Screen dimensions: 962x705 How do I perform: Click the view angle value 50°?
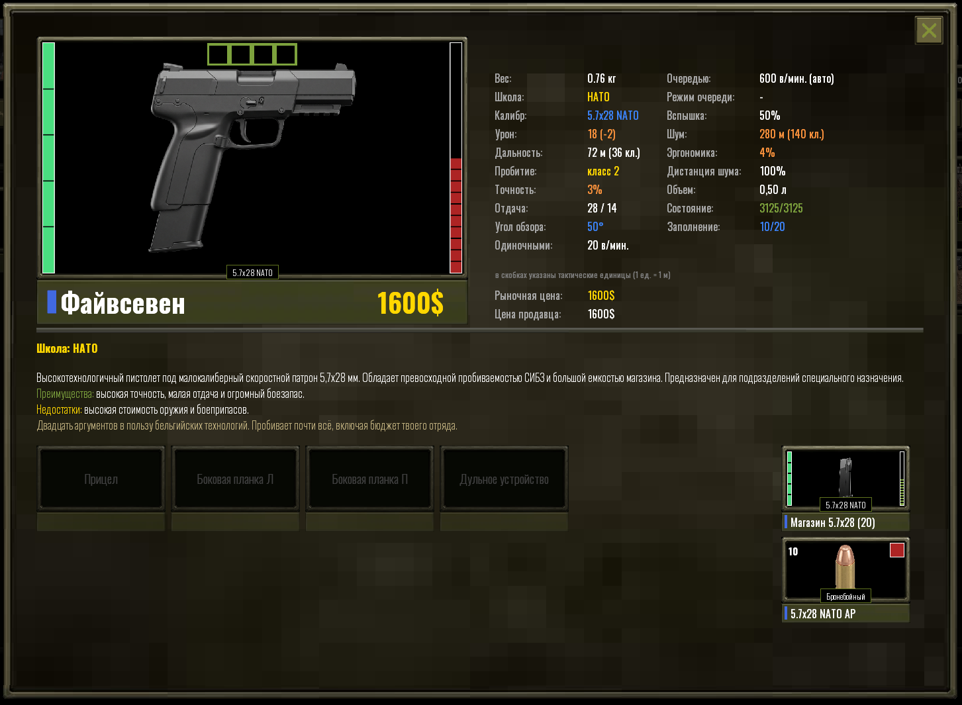pyautogui.click(x=595, y=226)
